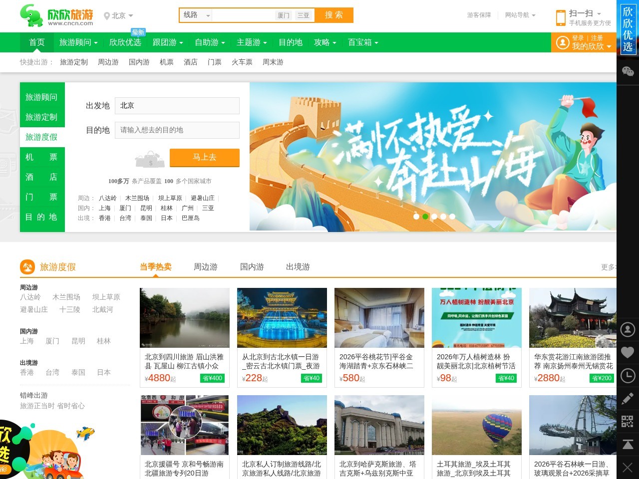
Task: Switch to the 出境游 tab
Action: 298,267
